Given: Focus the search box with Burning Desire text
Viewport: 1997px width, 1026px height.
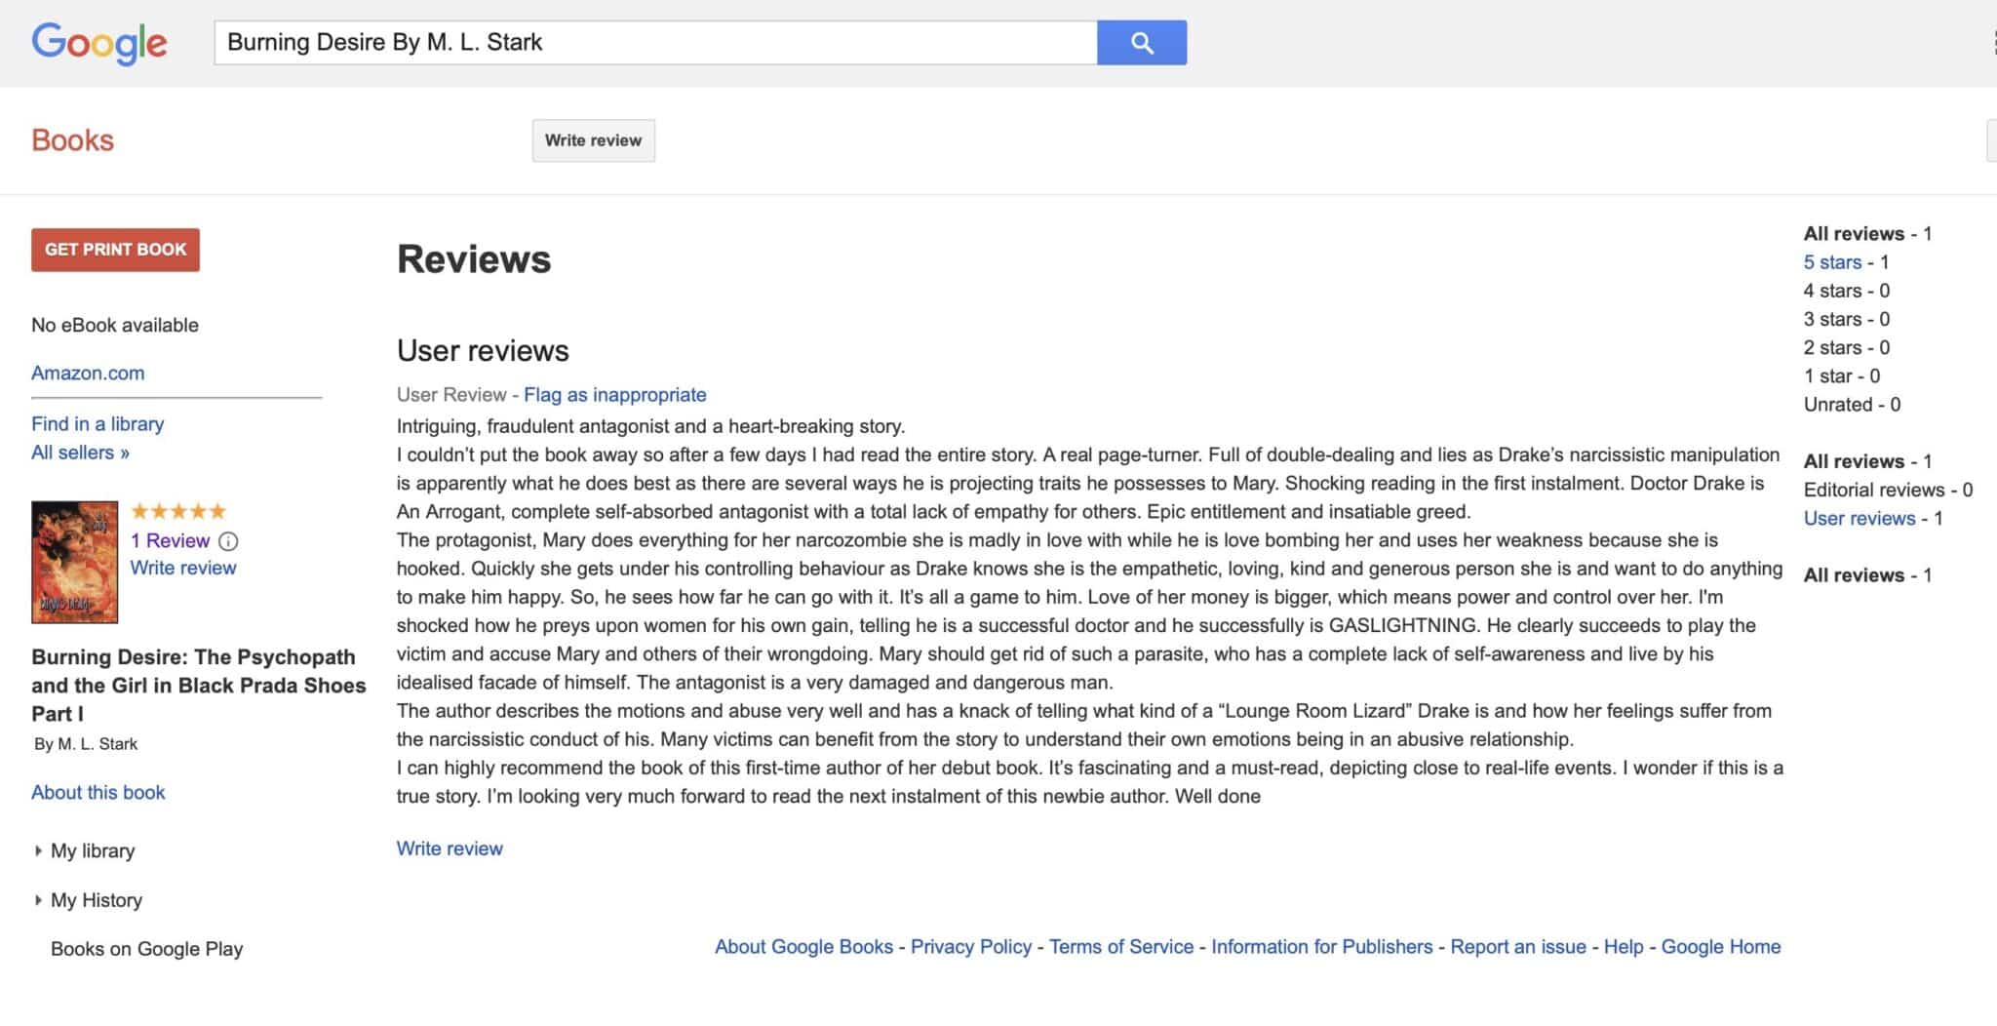Looking at the screenshot, I should click(x=655, y=43).
